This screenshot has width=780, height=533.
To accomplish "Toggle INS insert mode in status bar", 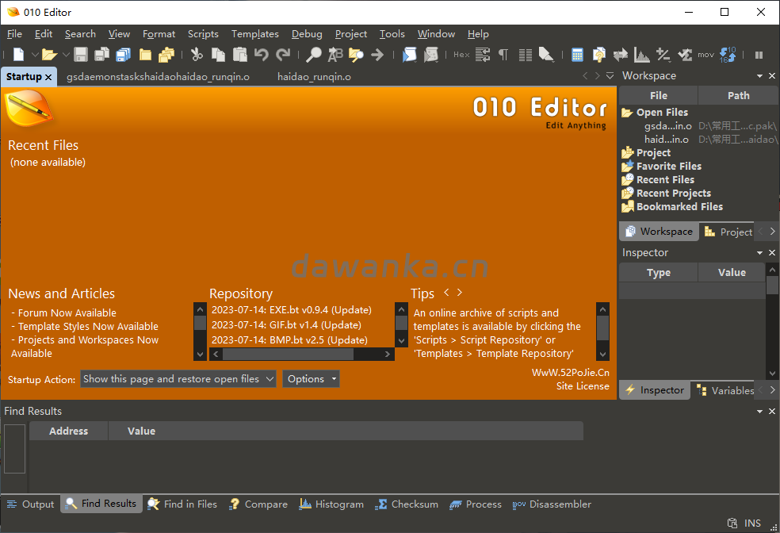I will click(x=752, y=523).
